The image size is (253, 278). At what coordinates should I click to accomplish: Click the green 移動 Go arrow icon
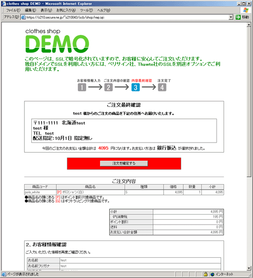[x=238, y=17]
